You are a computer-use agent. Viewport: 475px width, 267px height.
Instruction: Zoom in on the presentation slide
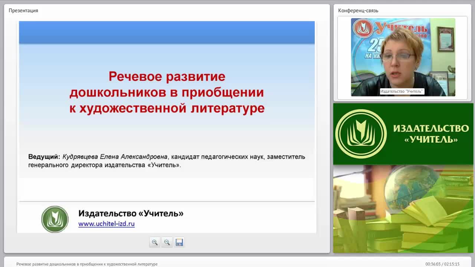pos(155,242)
